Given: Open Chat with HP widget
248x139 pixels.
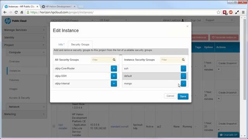Looking at the screenshot, I should (228, 135).
